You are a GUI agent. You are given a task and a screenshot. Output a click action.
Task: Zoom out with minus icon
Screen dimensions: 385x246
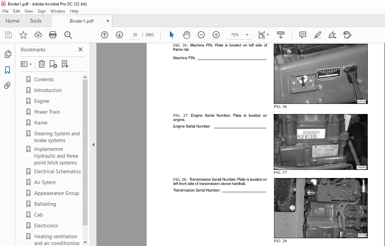click(201, 35)
